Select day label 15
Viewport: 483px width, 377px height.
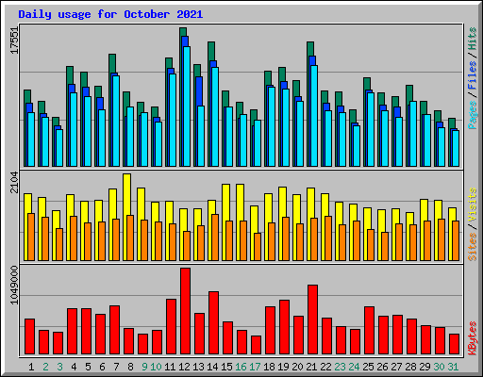coord(226,367)
